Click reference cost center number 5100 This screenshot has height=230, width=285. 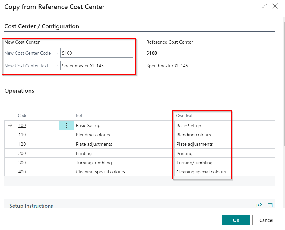(152, 53)
